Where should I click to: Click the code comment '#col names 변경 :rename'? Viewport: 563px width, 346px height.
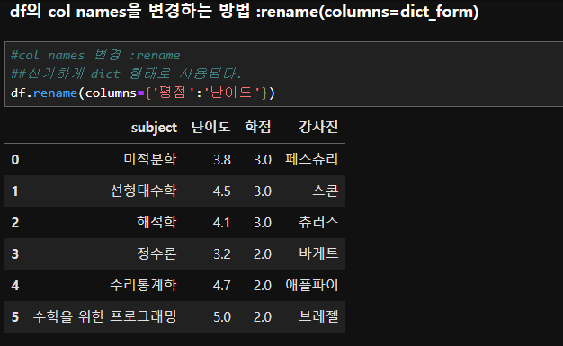(x=95, y=56)
